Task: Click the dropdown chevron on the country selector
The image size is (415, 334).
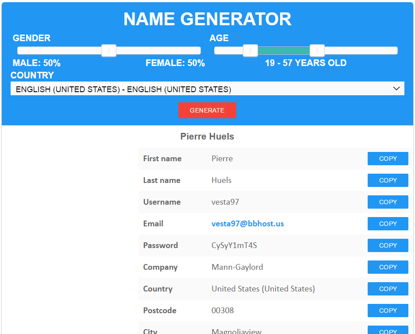Action: pyautogui.click(x=397, y=88)
